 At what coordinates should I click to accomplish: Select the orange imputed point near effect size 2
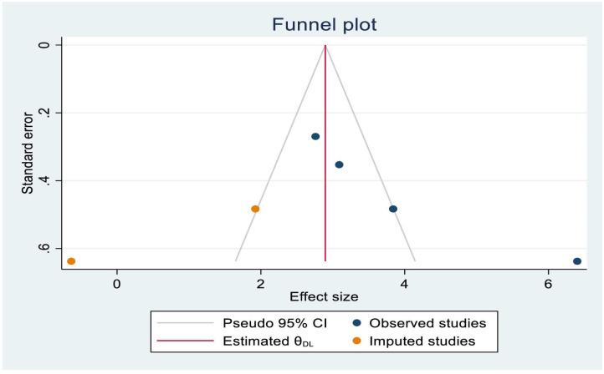pos(255,209)
